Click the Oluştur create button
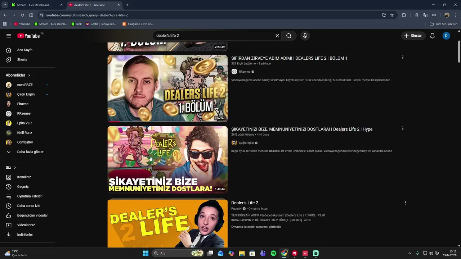This screenshot has height=259, width=461. pos(413,36)
